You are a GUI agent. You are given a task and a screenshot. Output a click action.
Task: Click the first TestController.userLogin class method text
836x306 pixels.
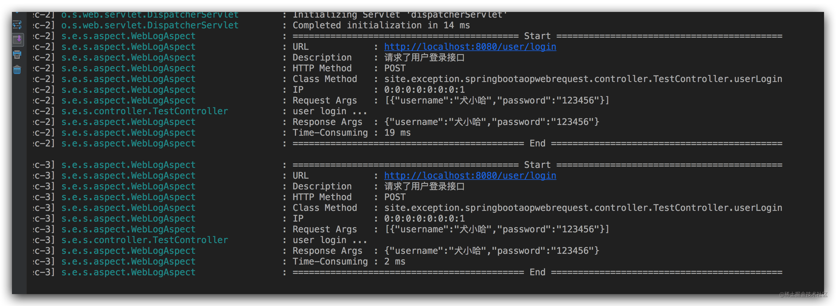click(583, 79)
